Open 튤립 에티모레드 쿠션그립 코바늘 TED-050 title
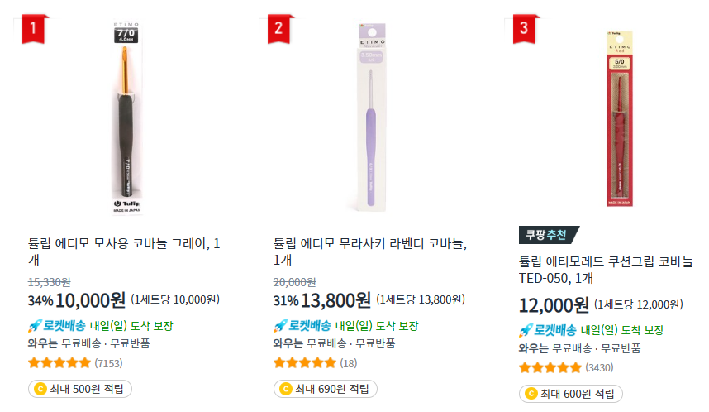Screen dimensions: 709x412 click(x=606, y=269)
